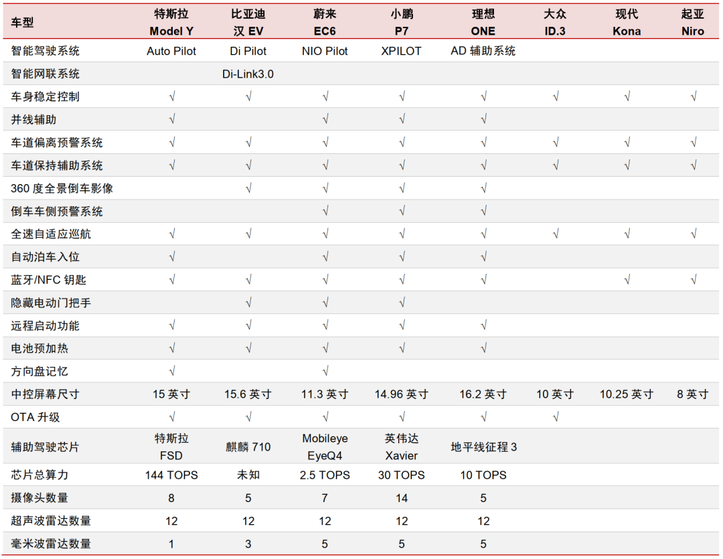Select the Auto Pilot cell

click(171, 51)
